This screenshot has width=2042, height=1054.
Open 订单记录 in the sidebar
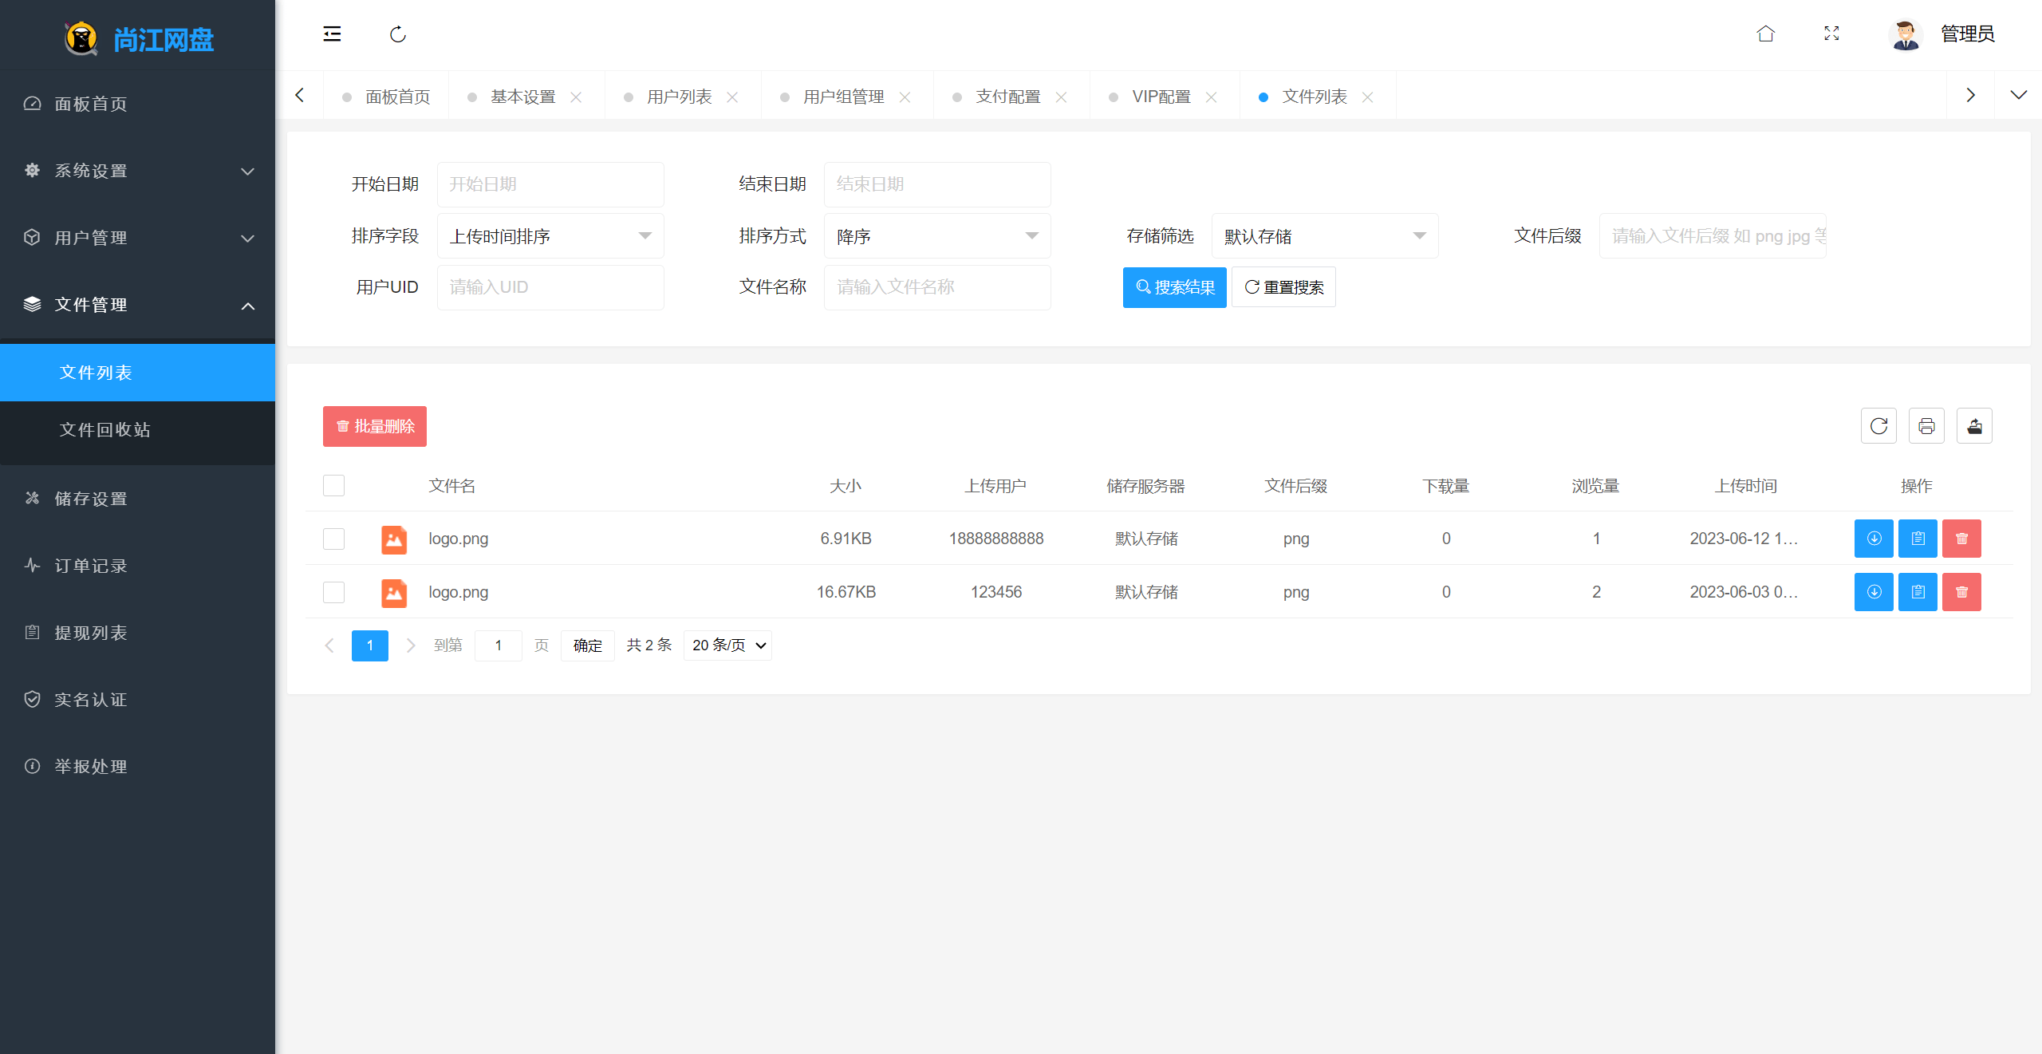click(x=137, y=566)
